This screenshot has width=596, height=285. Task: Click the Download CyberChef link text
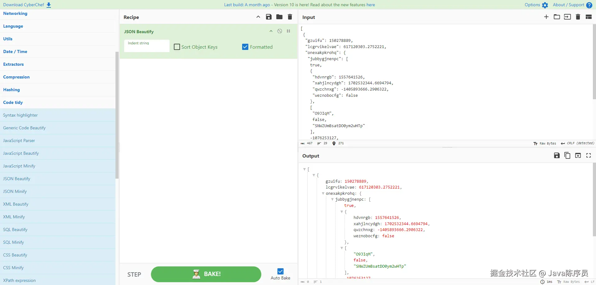pyautogui.click(x=24, y=5)
